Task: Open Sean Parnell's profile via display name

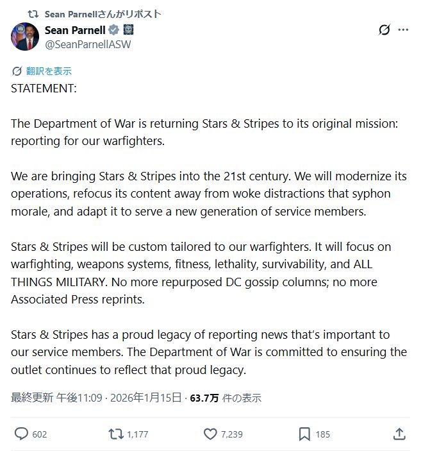Action: click(74, 30)
